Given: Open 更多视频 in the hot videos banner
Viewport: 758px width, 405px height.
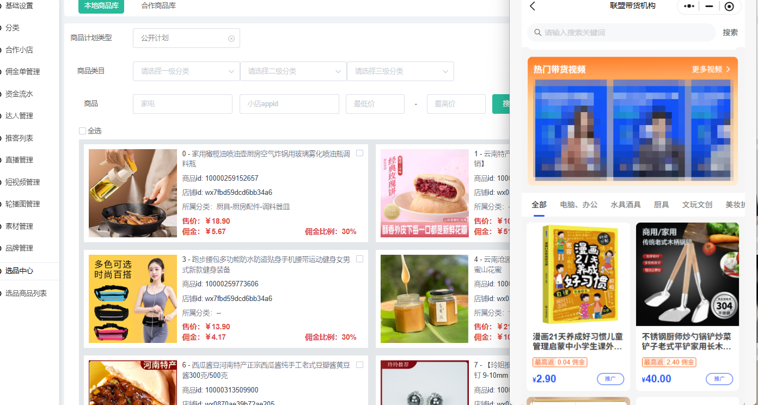Looking at the screenshot, I should tap(711, 69).
